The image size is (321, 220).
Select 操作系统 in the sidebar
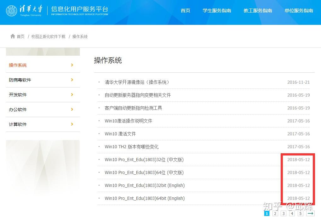pyautogui.click(x=18, y=65)
